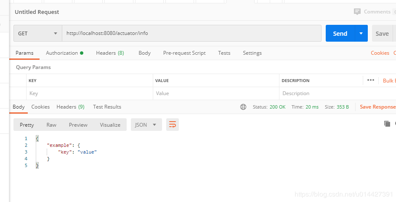This screenshot has width=396, height=202.
Task: Select the Preview response view
Action: pyautogui.click(x=78, y=125)
